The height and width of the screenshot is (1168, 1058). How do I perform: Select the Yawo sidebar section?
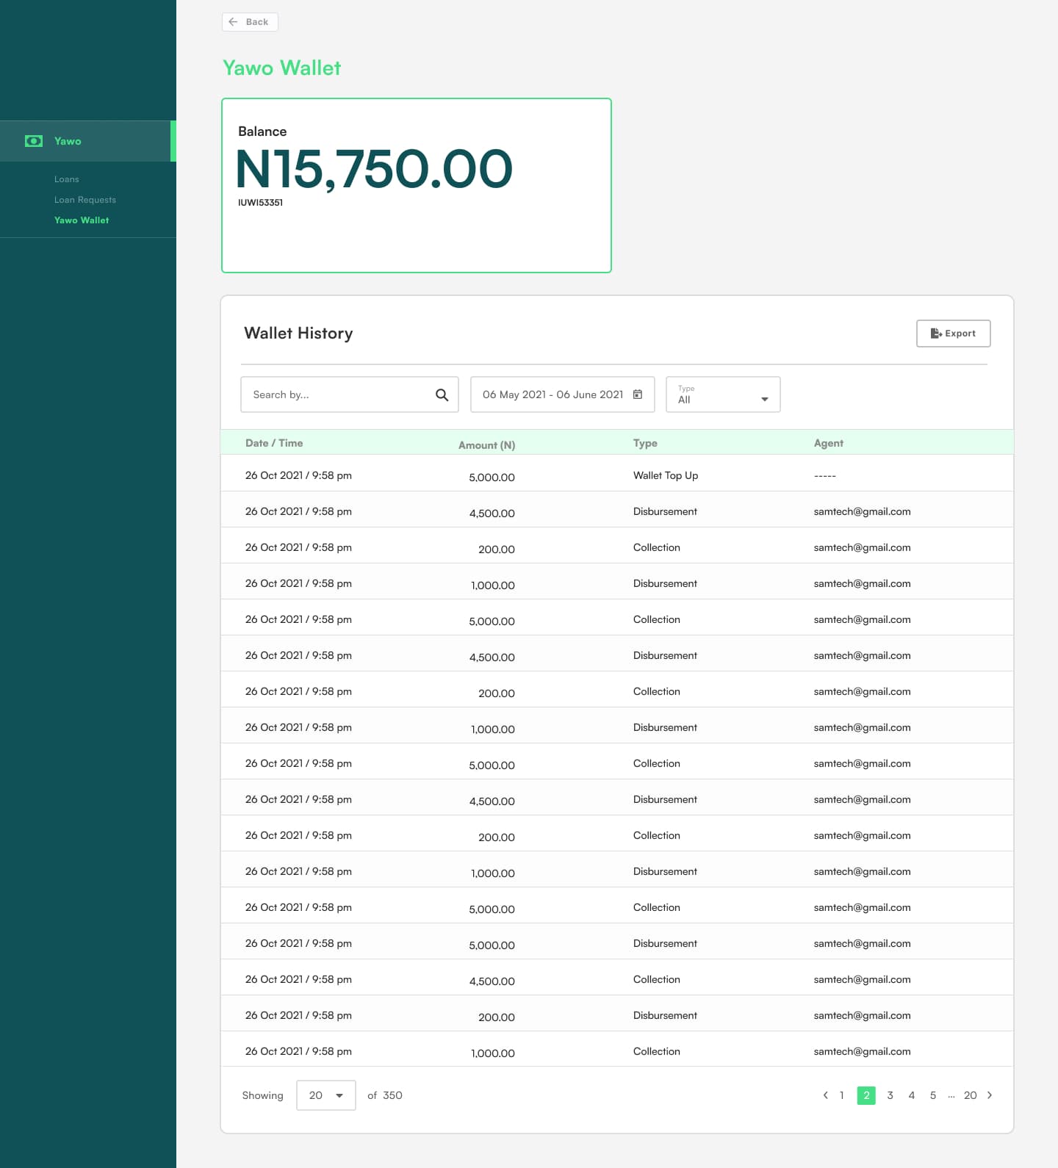point(88,141)
